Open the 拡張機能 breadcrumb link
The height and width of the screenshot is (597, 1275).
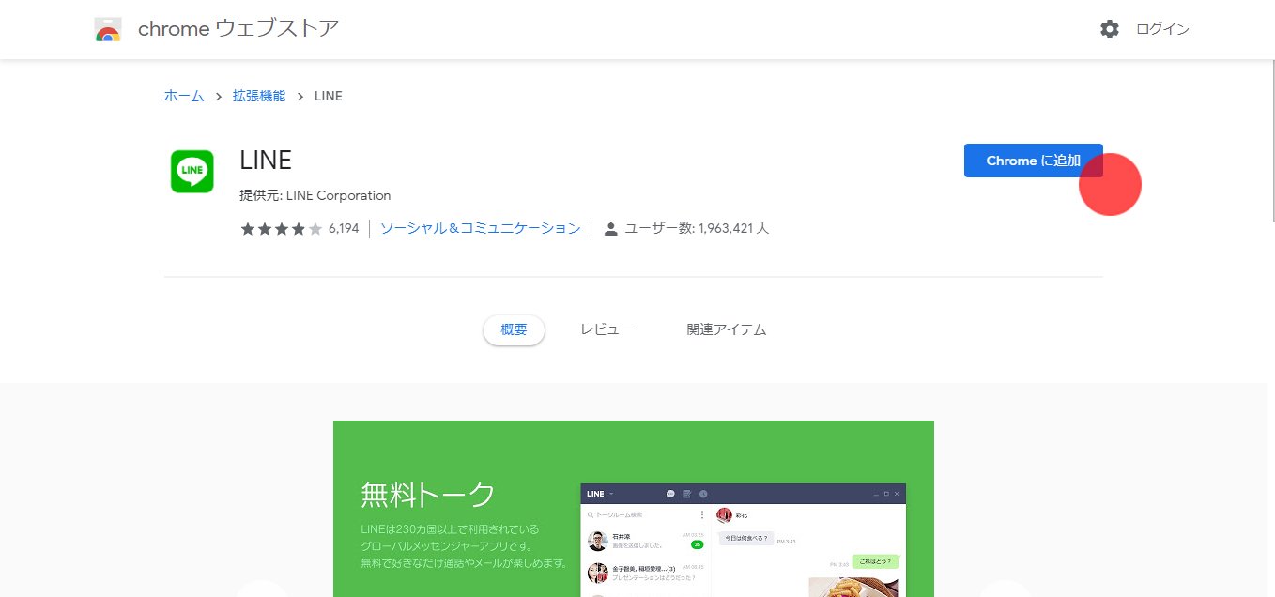tap(259, 96)
